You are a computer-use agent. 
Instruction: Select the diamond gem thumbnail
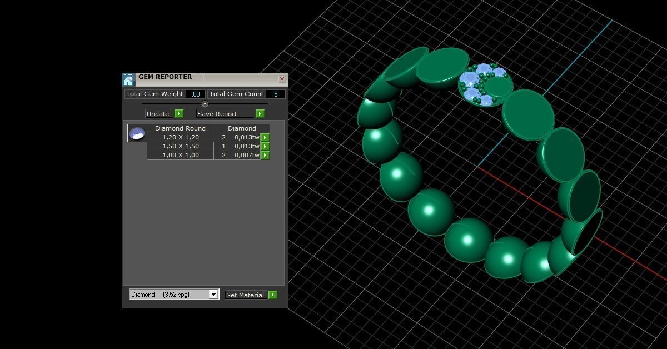point(137,133)
